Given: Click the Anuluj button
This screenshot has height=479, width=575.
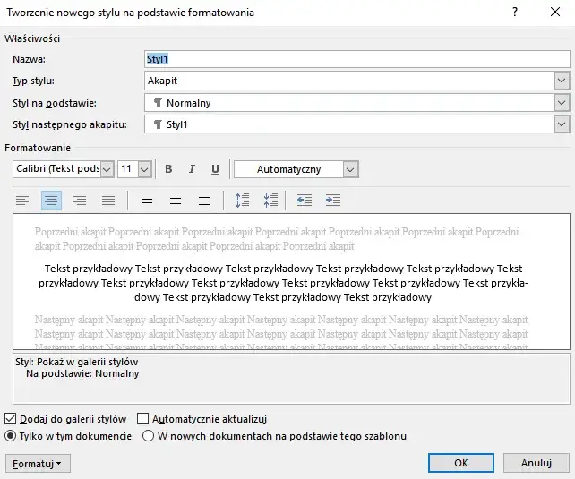Looking at the screenshot, I should click(x=536, y=463).
